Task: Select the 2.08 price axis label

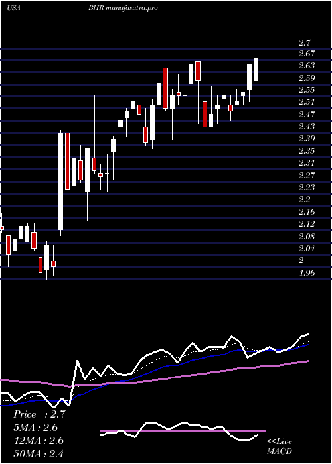Action: coord(307,236)
